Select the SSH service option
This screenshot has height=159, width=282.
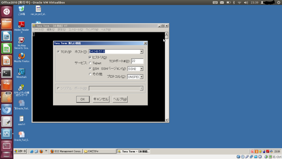click(90, 69)
